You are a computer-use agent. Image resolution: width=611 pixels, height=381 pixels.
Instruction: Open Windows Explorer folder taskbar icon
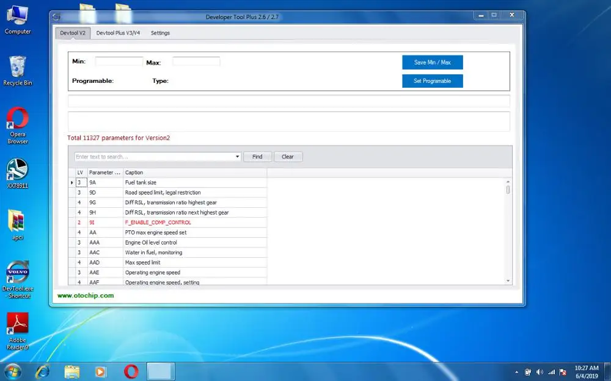[x=71, y=372]
